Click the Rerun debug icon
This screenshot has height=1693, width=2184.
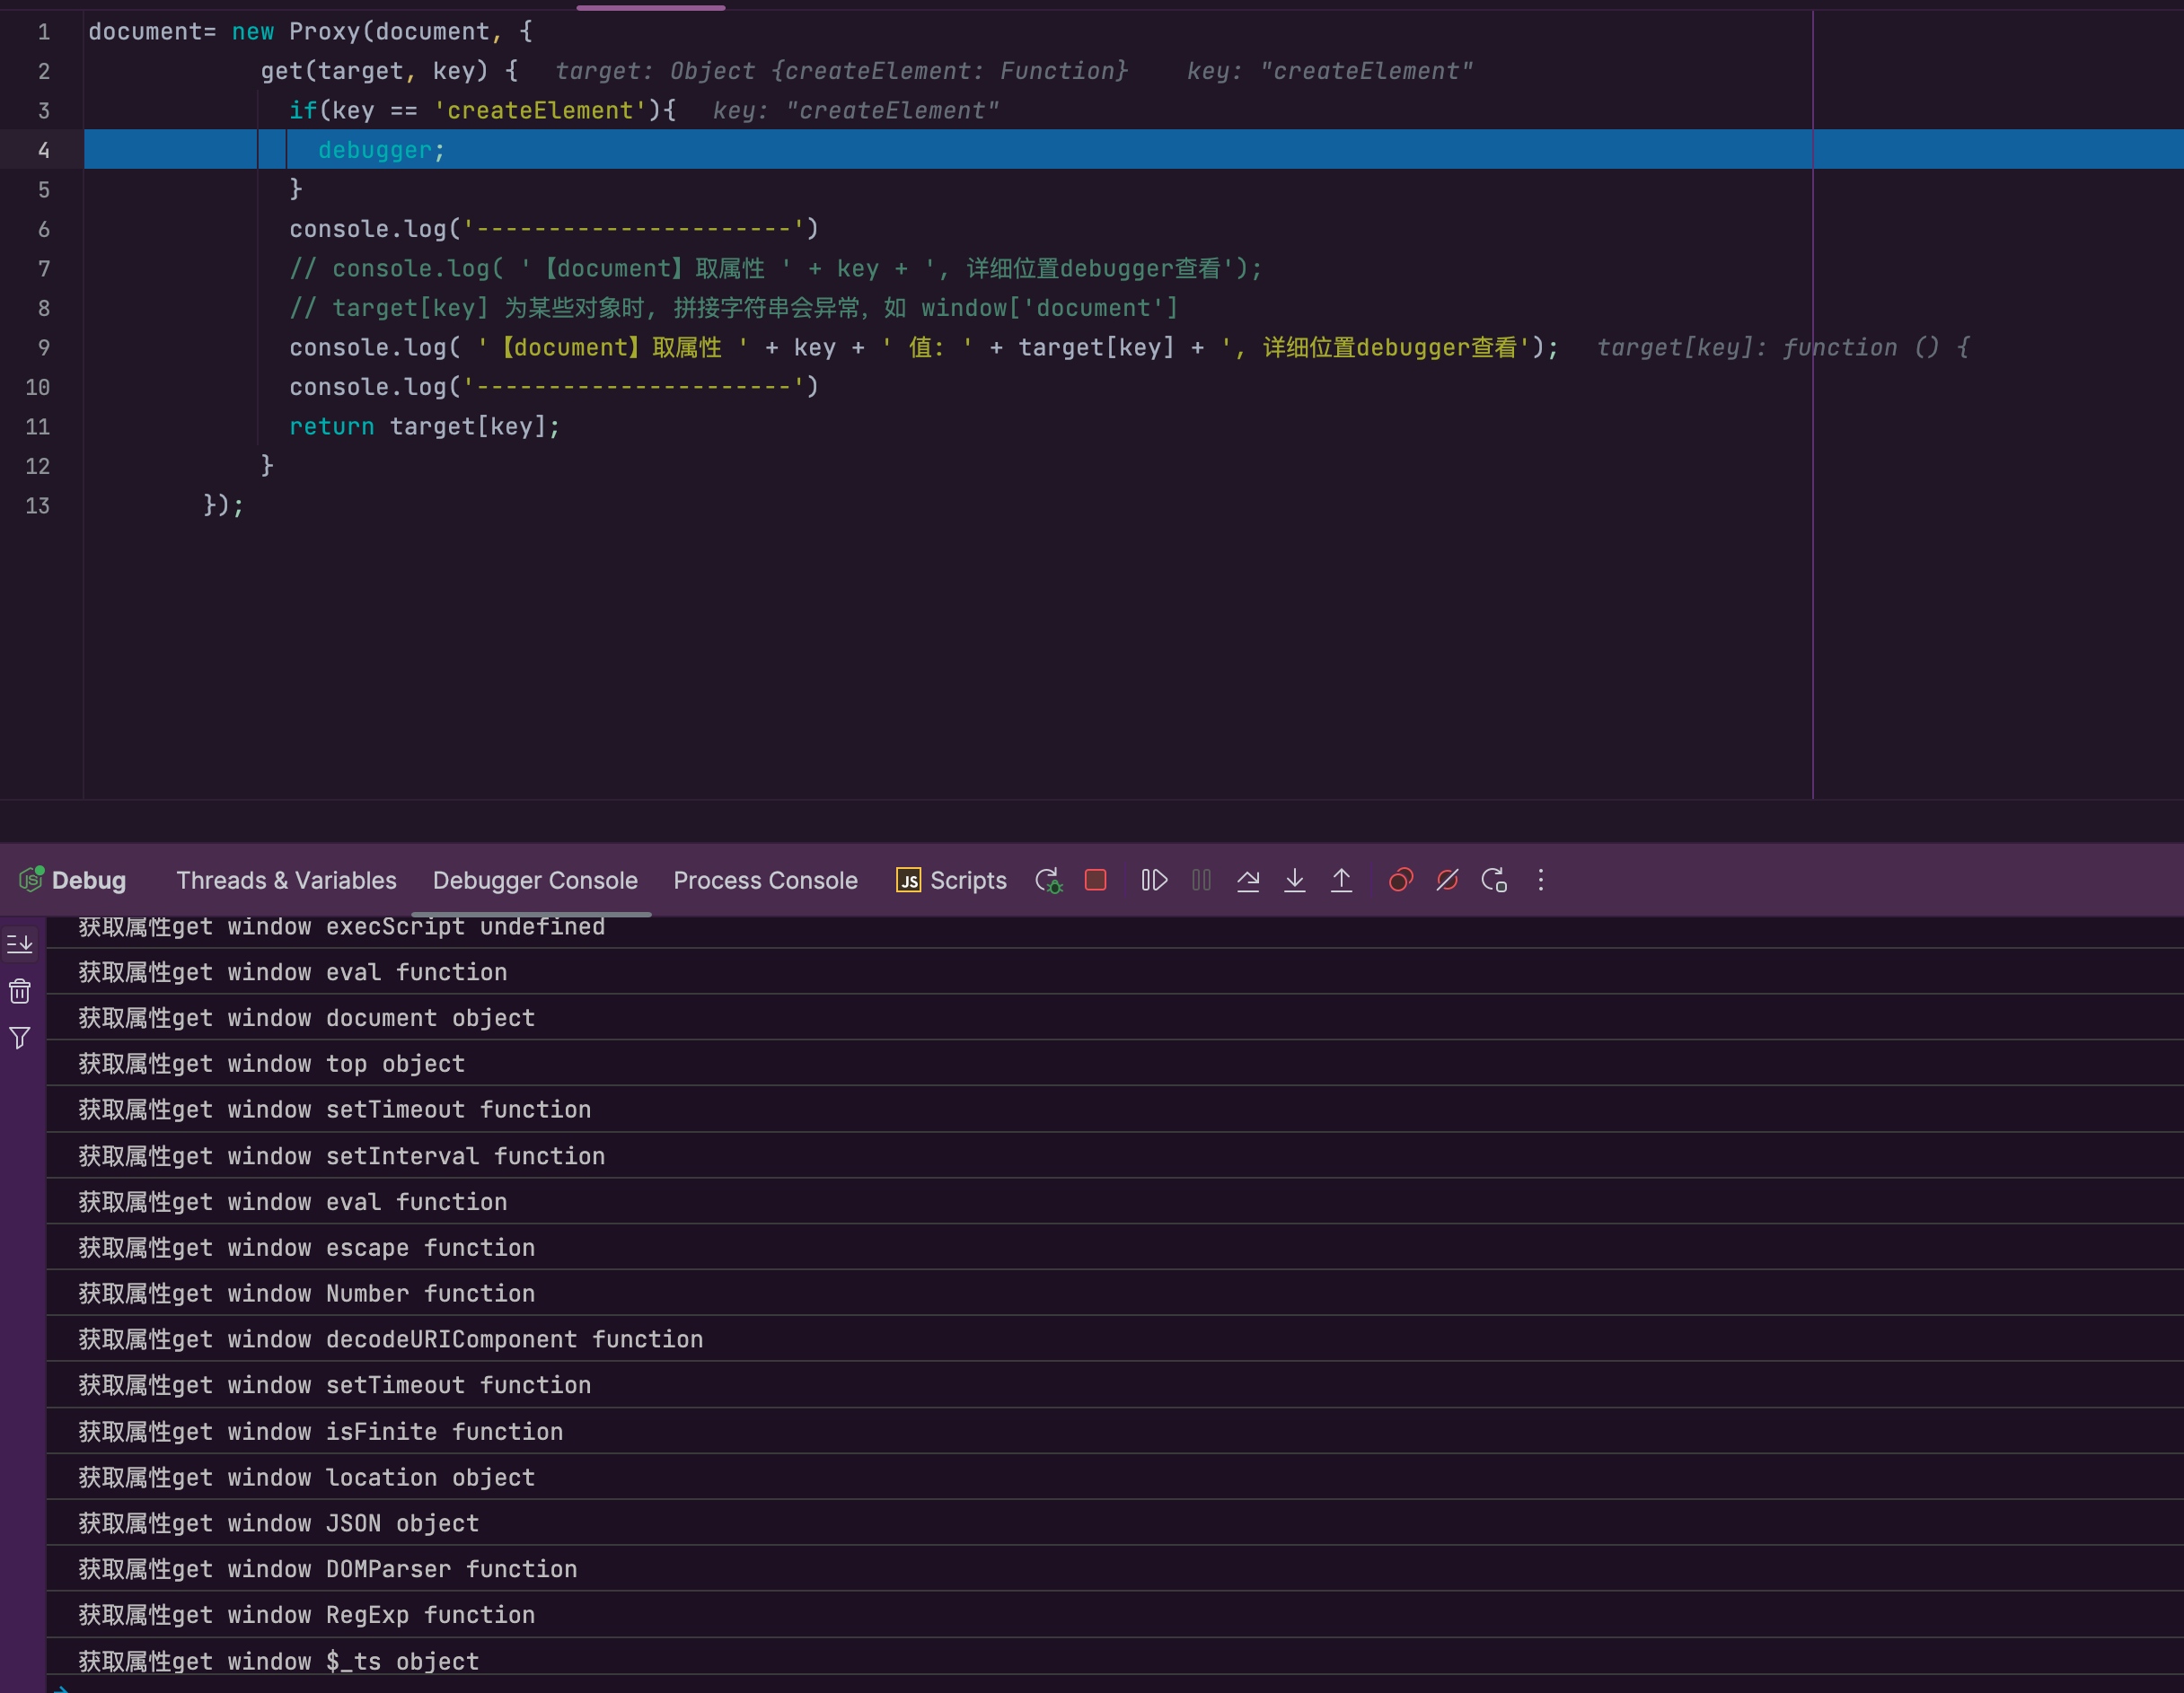click(x=1048, y=881)
